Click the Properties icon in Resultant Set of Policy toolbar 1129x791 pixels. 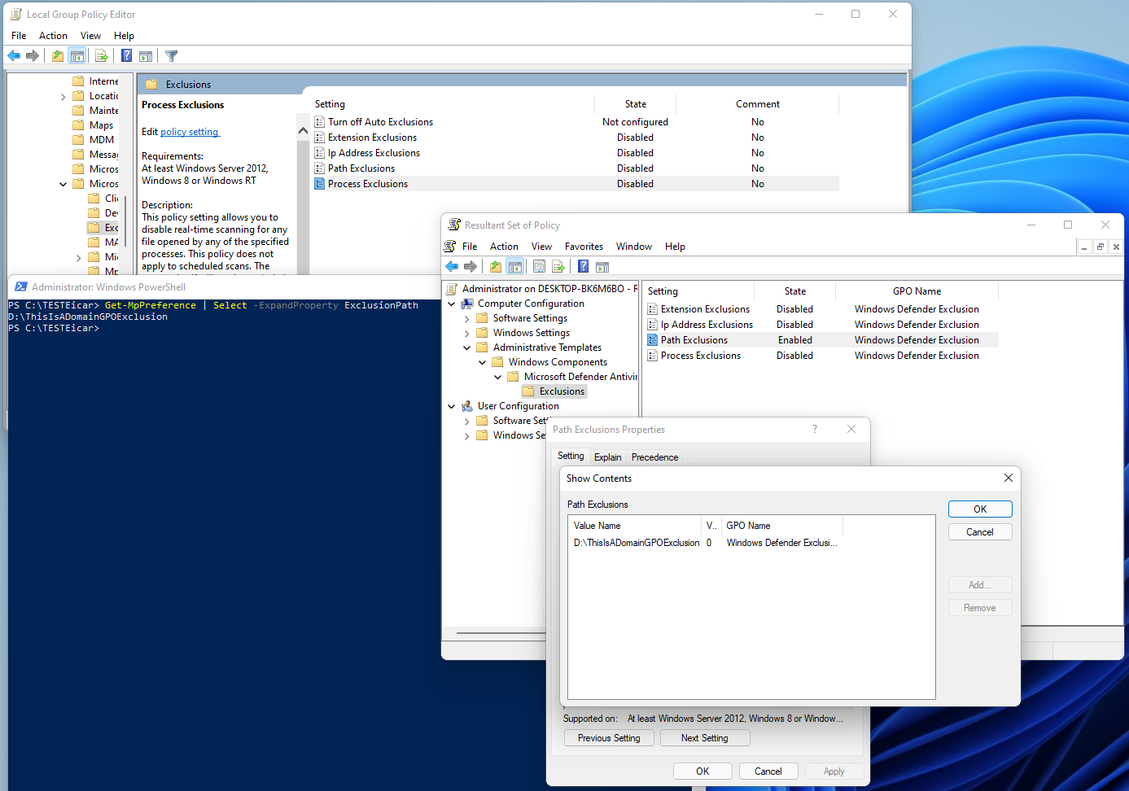pyautogui.click(x=540, y=266)
